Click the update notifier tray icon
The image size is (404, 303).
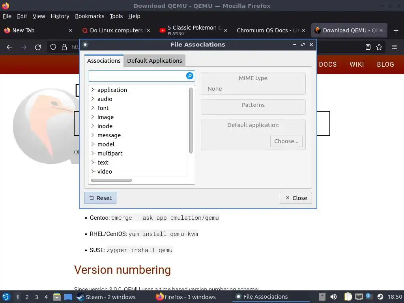pos(369,296)
